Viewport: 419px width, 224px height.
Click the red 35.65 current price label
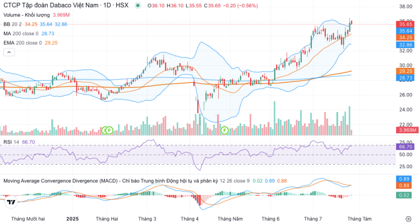[405, 24]
